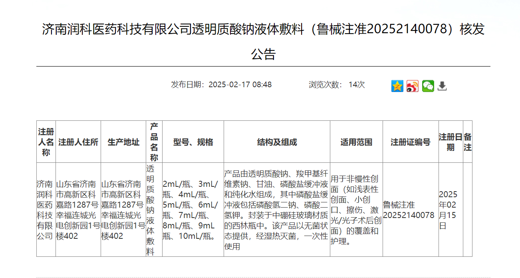The image size is (520, 278).
Task: Click the 结构及组成 column header
Action: pyautogui.click(x=277, y=142)
